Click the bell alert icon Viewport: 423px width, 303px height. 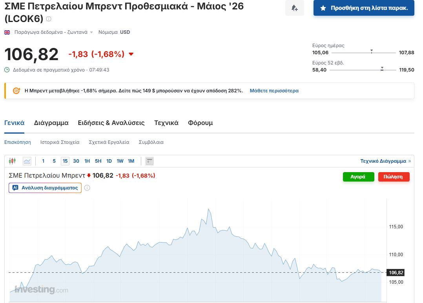(x=294, y=8)
